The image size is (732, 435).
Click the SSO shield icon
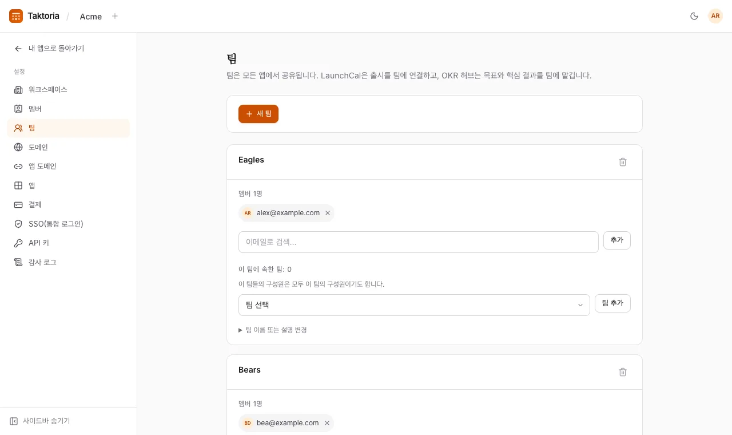[x=18, y=224]
